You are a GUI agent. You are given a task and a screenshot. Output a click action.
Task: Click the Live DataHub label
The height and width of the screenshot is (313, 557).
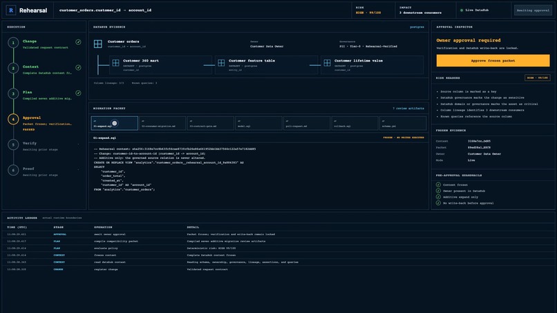[x=477, y=10]
